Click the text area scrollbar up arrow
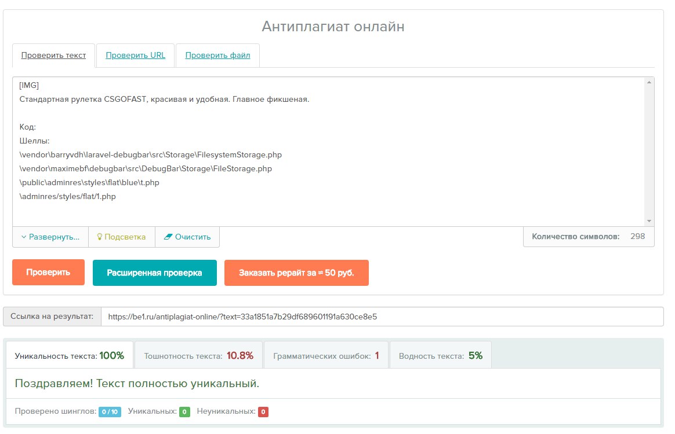This screenshot has width=675, height=434. point(649,83)
